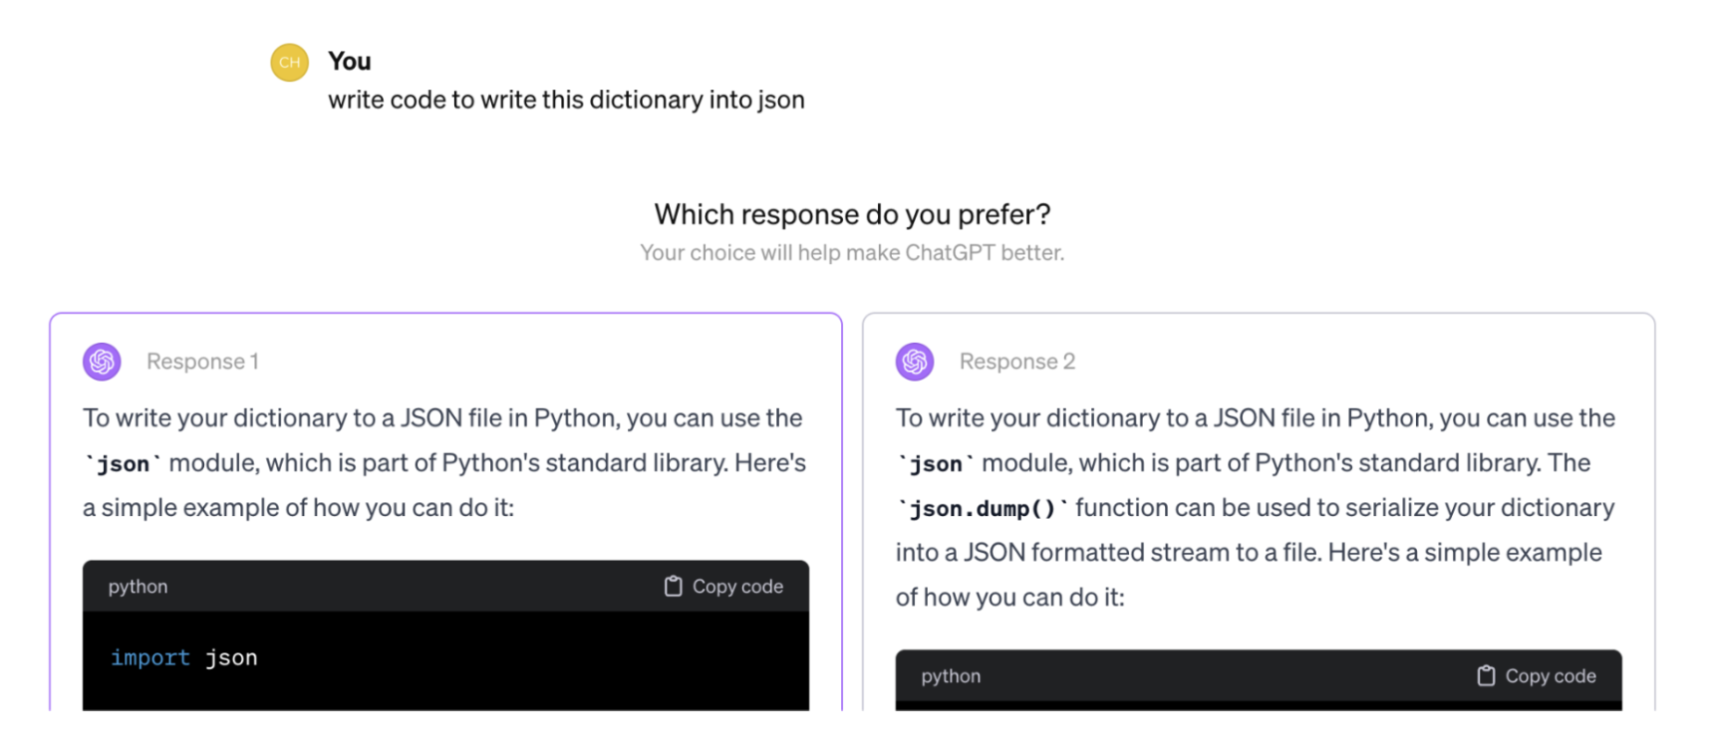
Task: Click the "Which response do you prefer?" heading
Action: 852,214
